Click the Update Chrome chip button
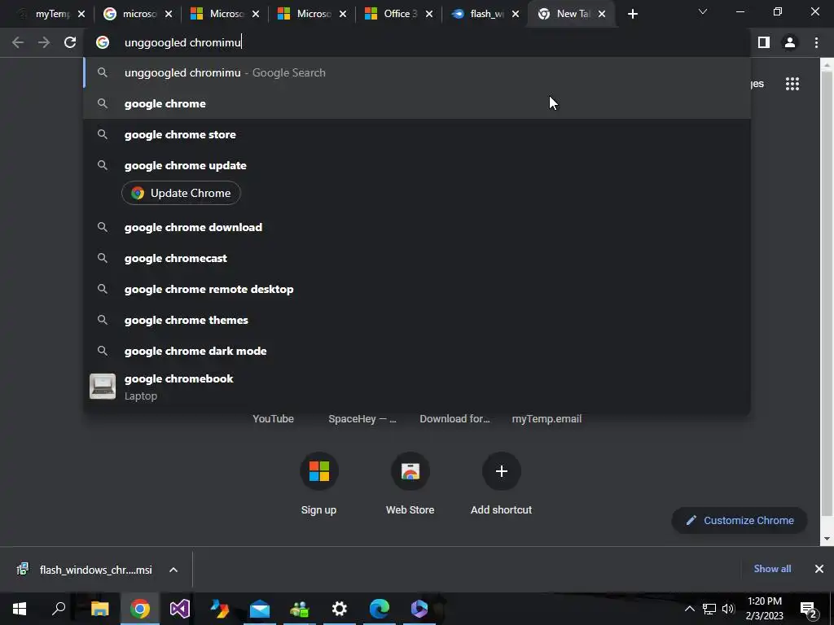The image size is (834, 625). pyautogui.click(x=181, y=193)
